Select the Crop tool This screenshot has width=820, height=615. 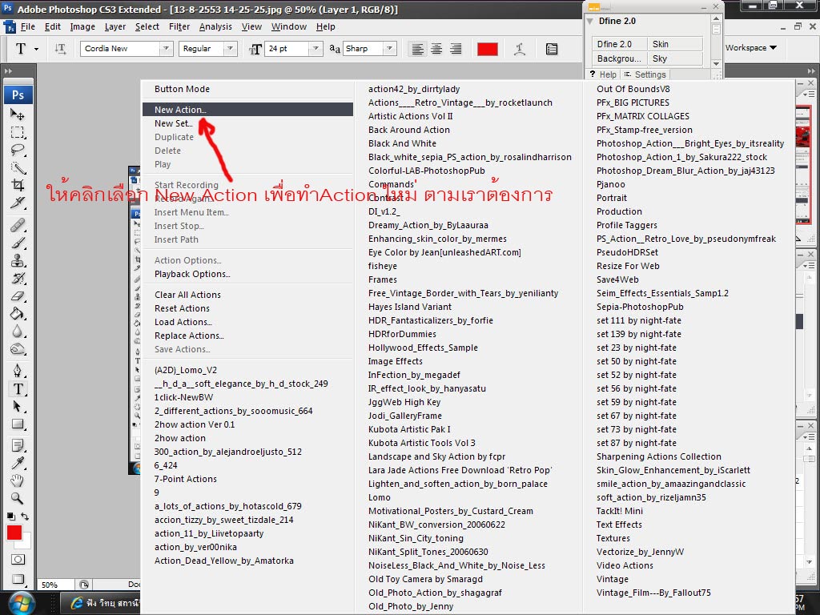pos(18,185)
